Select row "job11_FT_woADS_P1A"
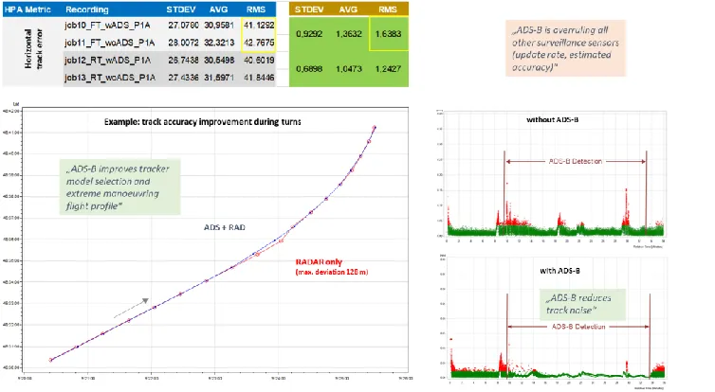Image resolution: width=715 pixels, height=392 pixels. (x=169, y=43)
